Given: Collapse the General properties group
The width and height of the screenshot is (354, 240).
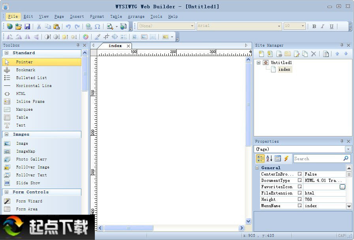Looking at the screenshot, I should (257, 168).
